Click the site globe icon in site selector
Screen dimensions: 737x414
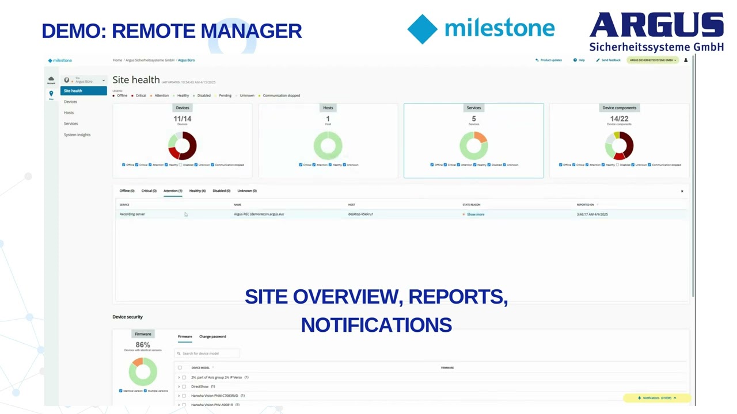[67, 80]
